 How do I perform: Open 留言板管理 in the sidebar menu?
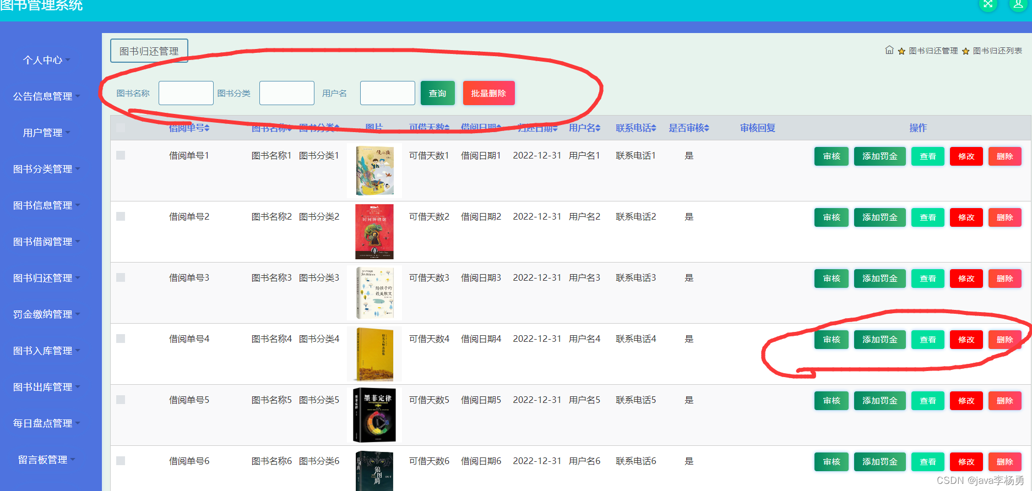(46, 460)
